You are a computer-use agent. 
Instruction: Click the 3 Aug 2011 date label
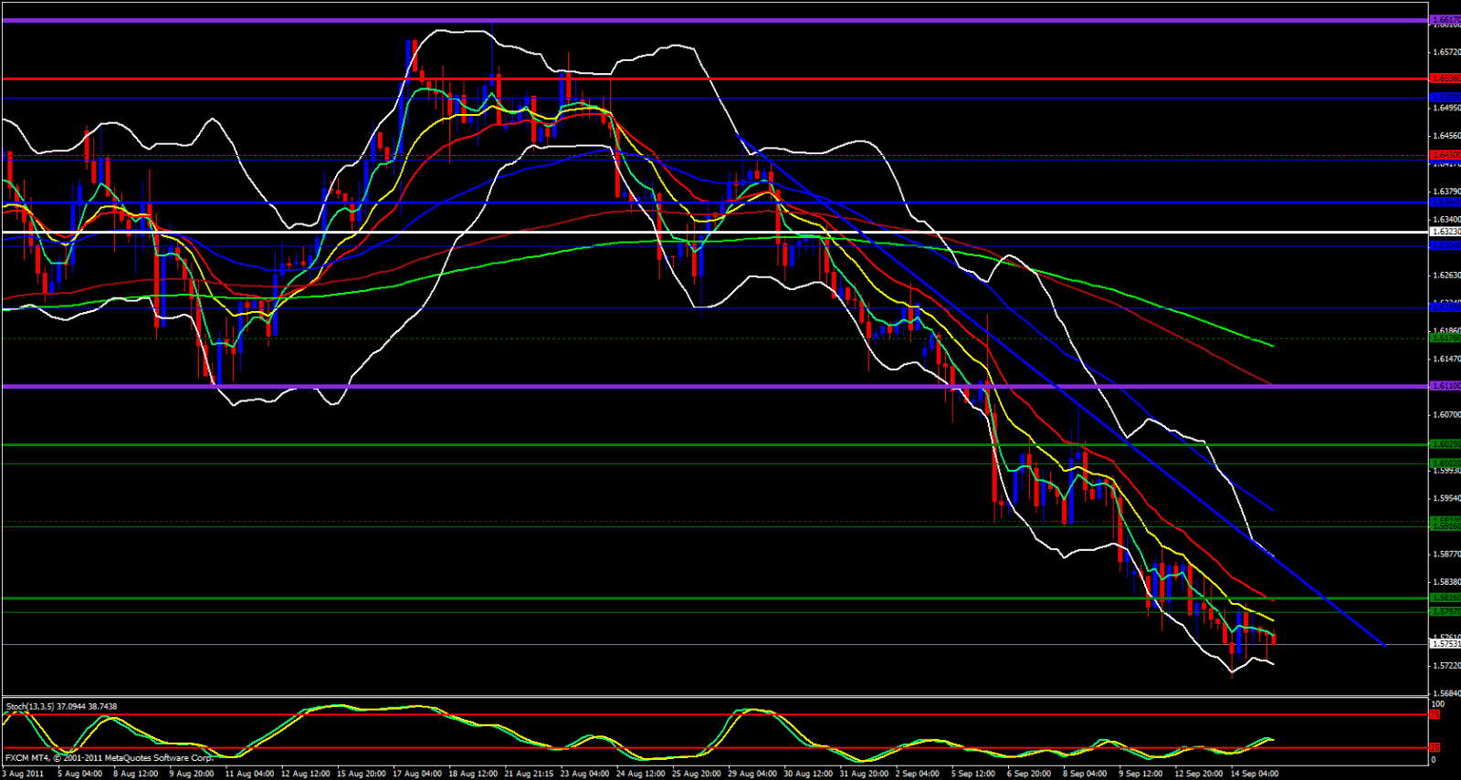(23, 774)
